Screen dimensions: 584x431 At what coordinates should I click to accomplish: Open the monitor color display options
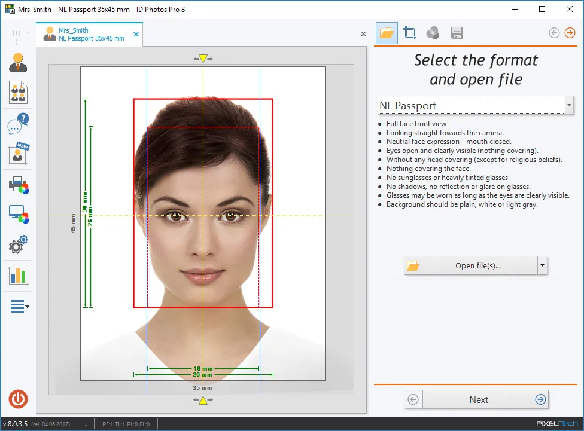17,215
